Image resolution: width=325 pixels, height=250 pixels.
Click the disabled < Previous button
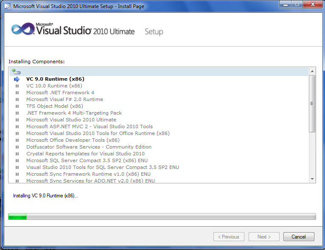229,237
